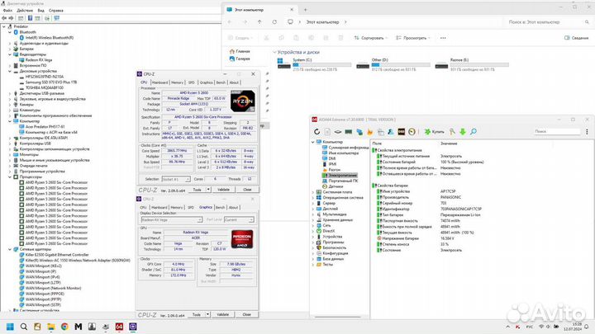Open a new Explorer tab with plus
Viewport: 595px width, 334px height.
point(305,10)
